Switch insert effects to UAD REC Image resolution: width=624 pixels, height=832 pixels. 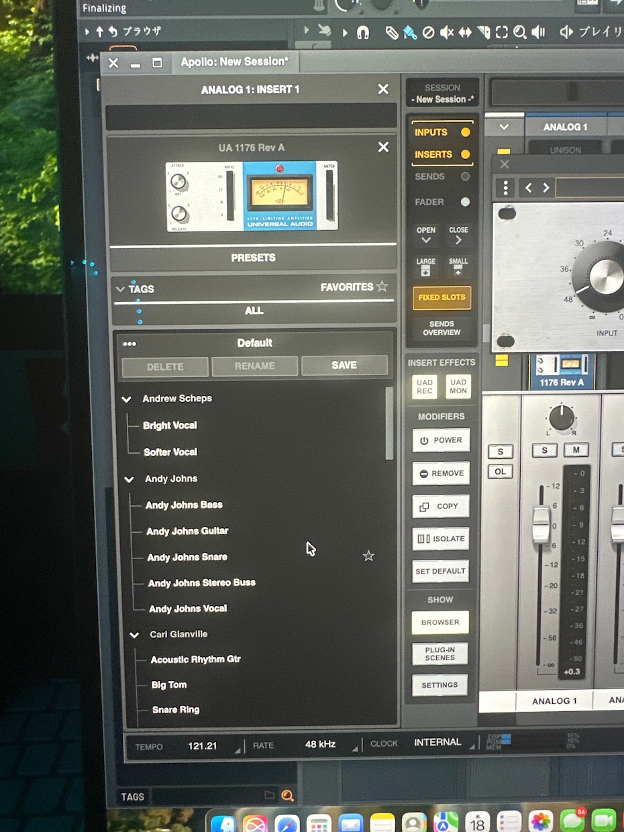pyautogui.click(x=425, y=386)
